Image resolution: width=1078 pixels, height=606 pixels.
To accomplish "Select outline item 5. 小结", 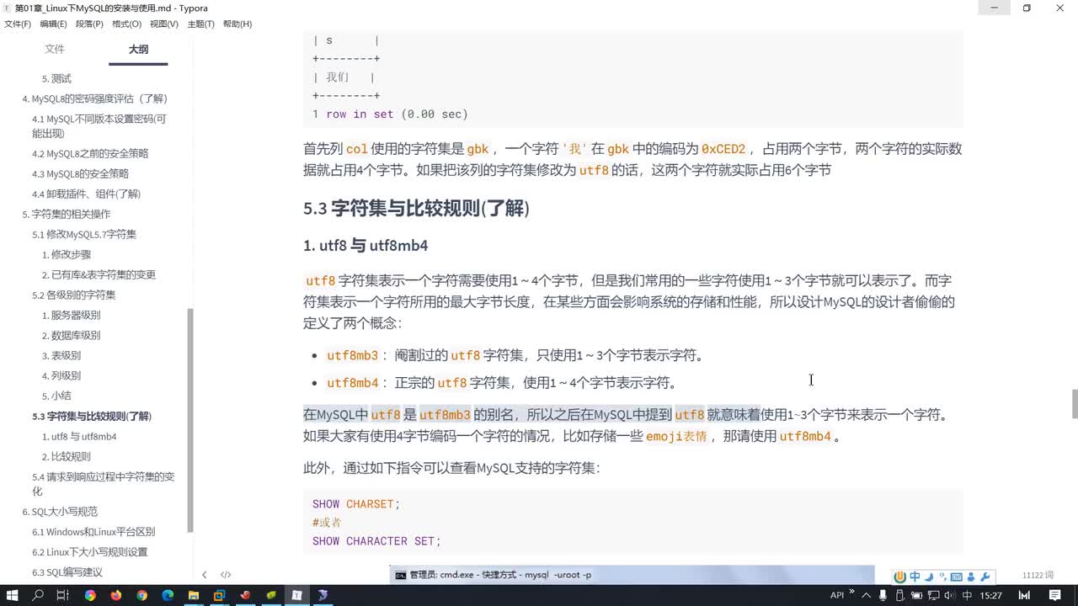I will [56, 396].
